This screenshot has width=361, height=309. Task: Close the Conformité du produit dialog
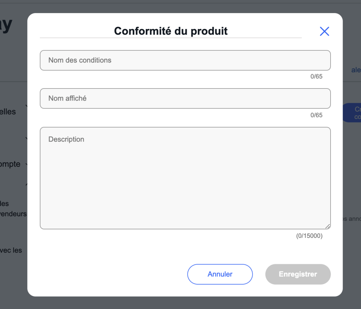coord(324,31)
